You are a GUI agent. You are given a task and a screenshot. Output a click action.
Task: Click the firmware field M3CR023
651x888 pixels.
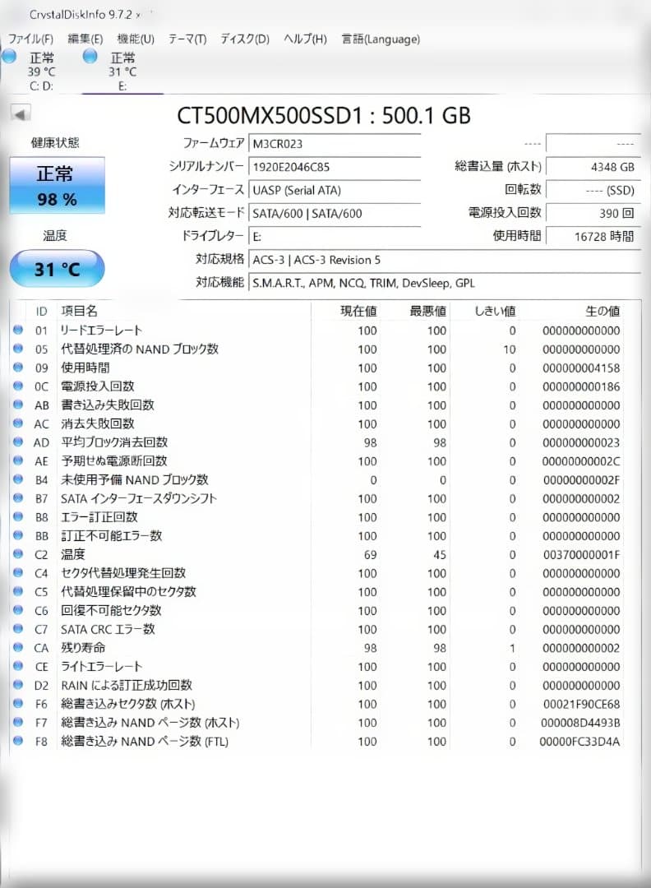(x=334, y=144)
